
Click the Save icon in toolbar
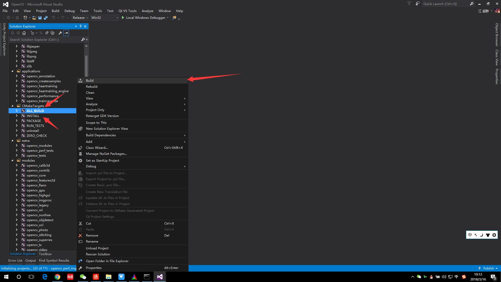point(40,18)
